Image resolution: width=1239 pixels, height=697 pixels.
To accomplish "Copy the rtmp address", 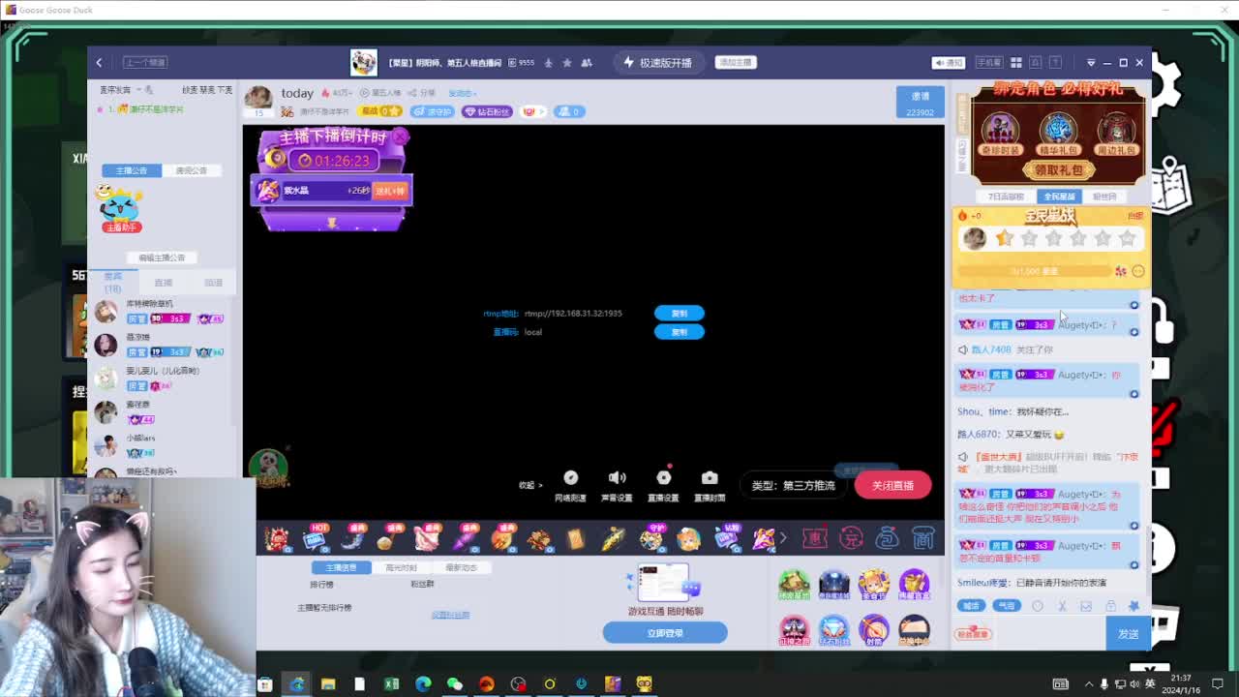I will point(680,314).
